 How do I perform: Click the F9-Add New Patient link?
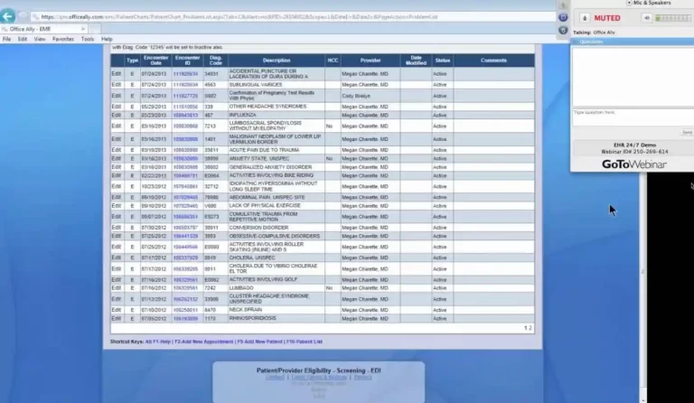(259, 342)
